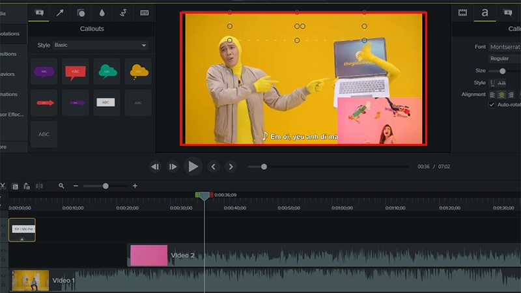The width and height of the screenshot is (521, 293).
Task: Open the Behaviors sidebar tab
Action: point(12,74)
